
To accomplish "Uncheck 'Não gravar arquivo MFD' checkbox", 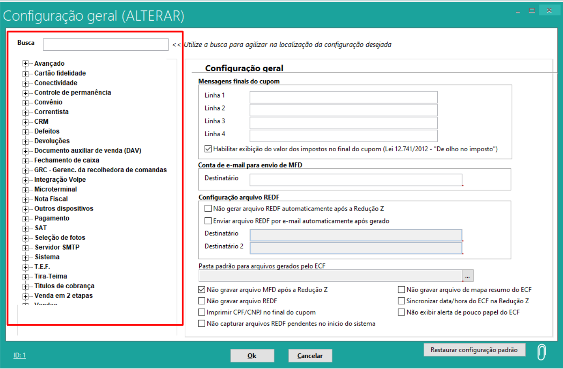I will tap(202, 290).
